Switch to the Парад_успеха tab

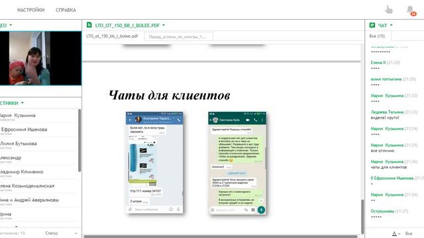pos(178,36)
